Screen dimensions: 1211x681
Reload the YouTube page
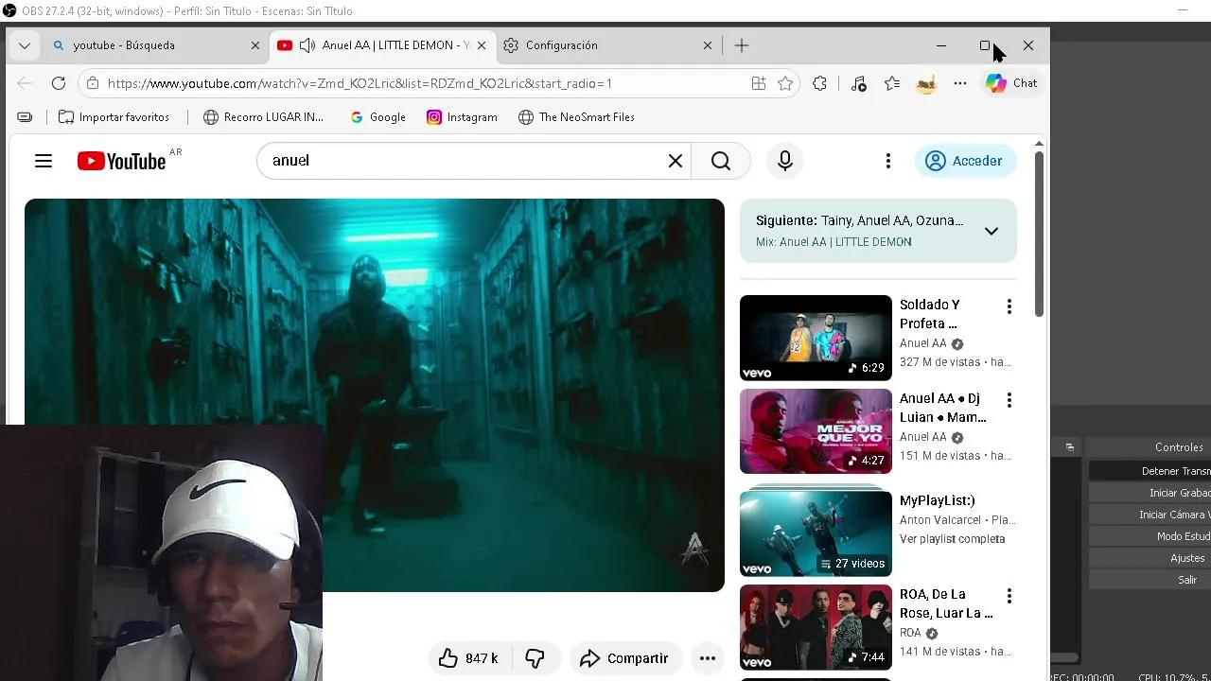click(x=59, y=83)
